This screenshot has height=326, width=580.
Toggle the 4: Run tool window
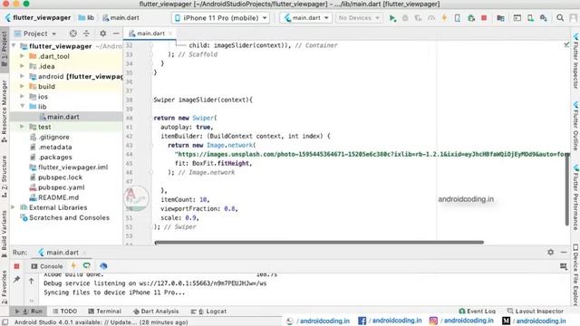point(29,312)
